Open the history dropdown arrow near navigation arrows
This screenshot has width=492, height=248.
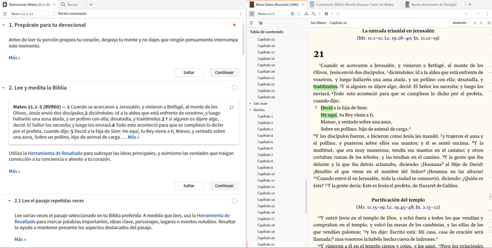click(478, 14)
